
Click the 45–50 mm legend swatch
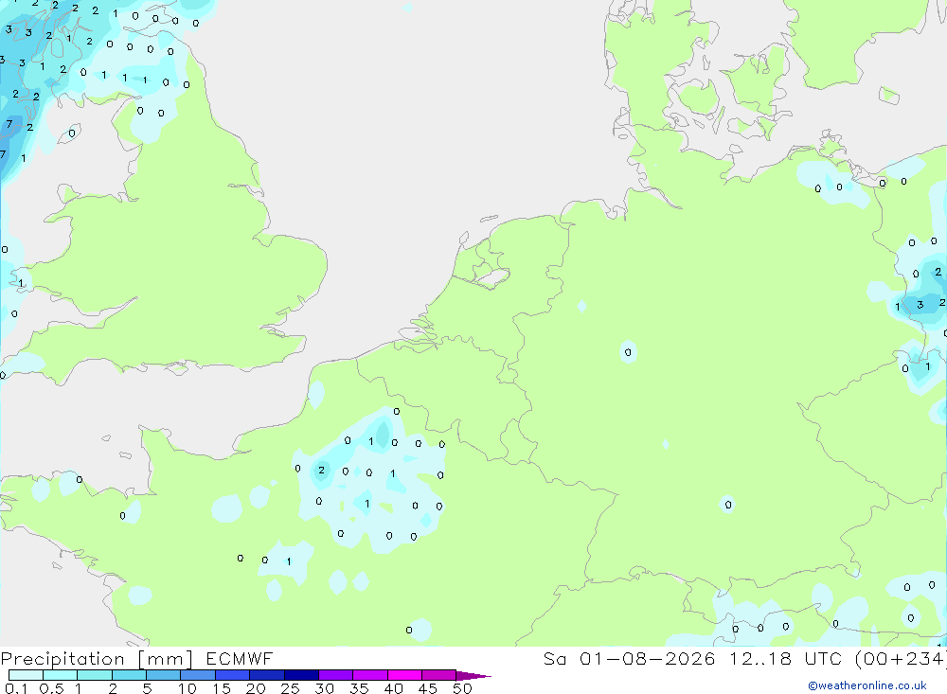coord(438,675)
